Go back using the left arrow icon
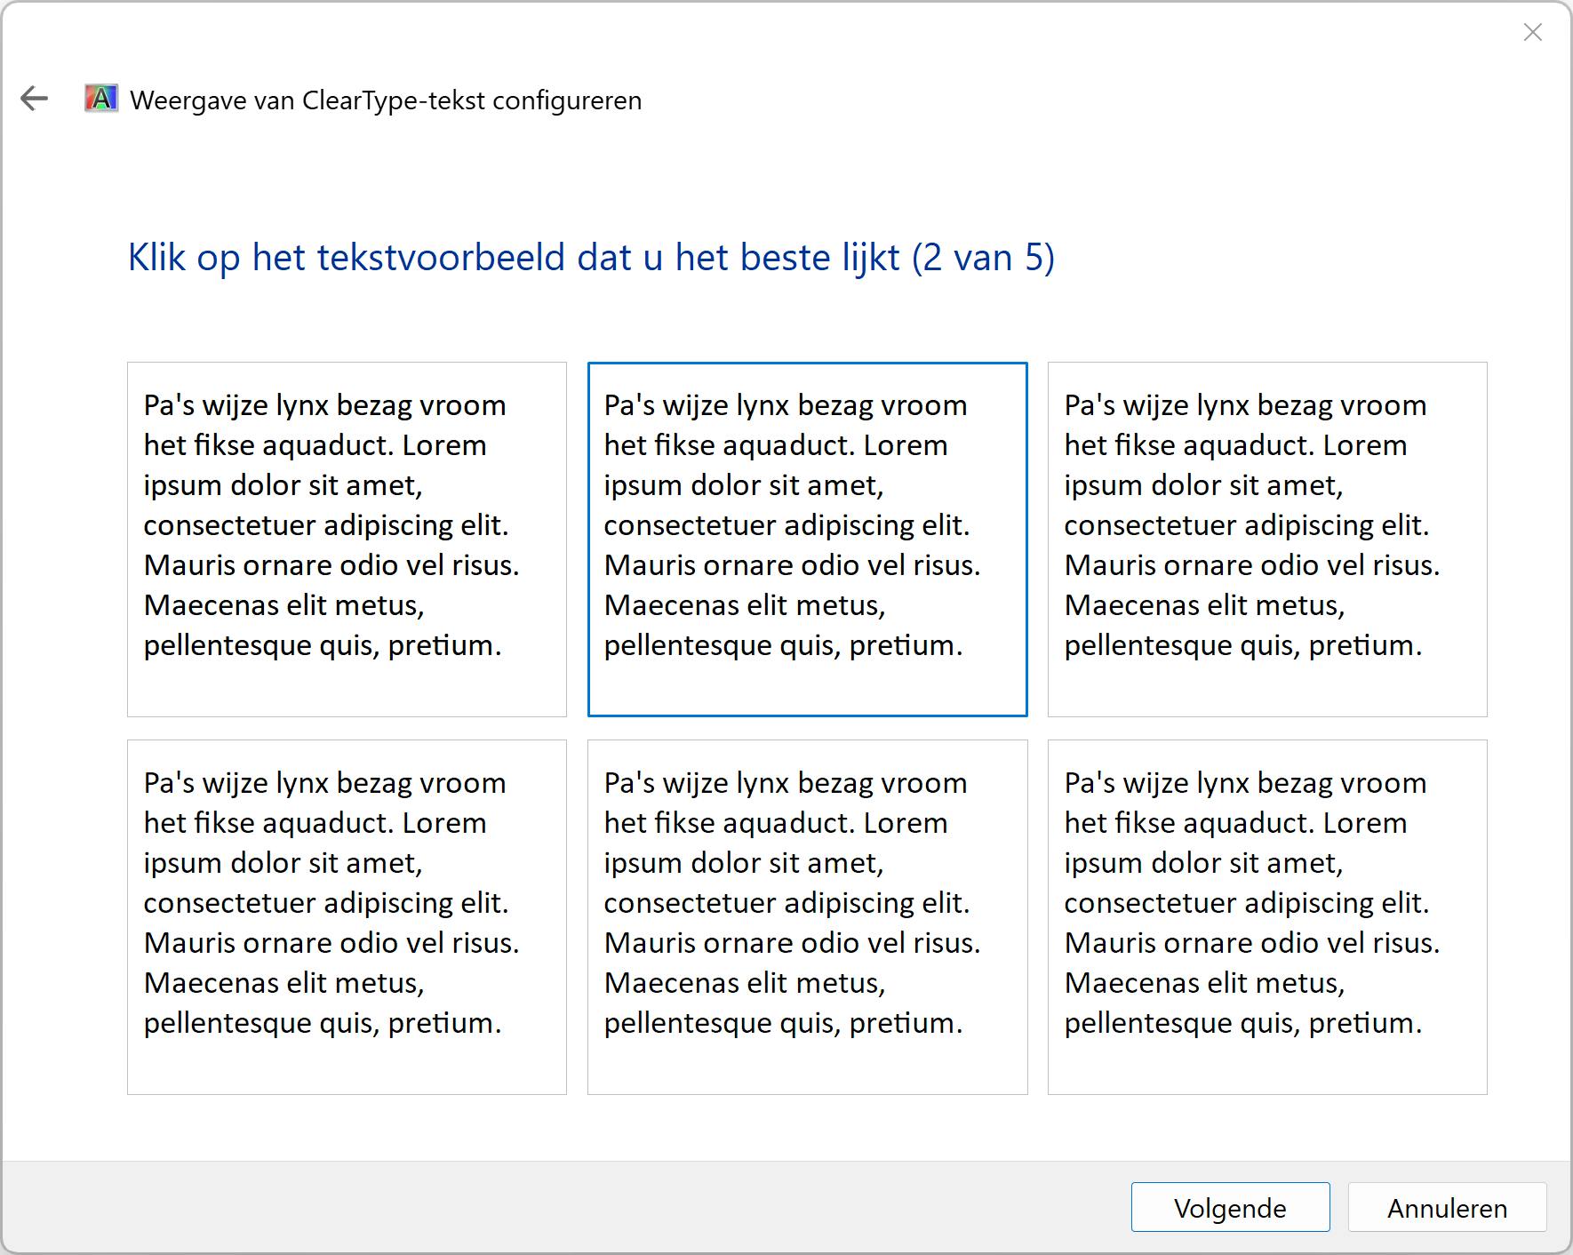The width and height of the screenshot is (1573, 1255). [x=35, y=99]
